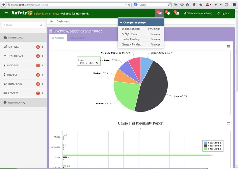Click the Safety plus shield logo
The width and height of the screenshot is (238, 169).
tap(30, 13)
